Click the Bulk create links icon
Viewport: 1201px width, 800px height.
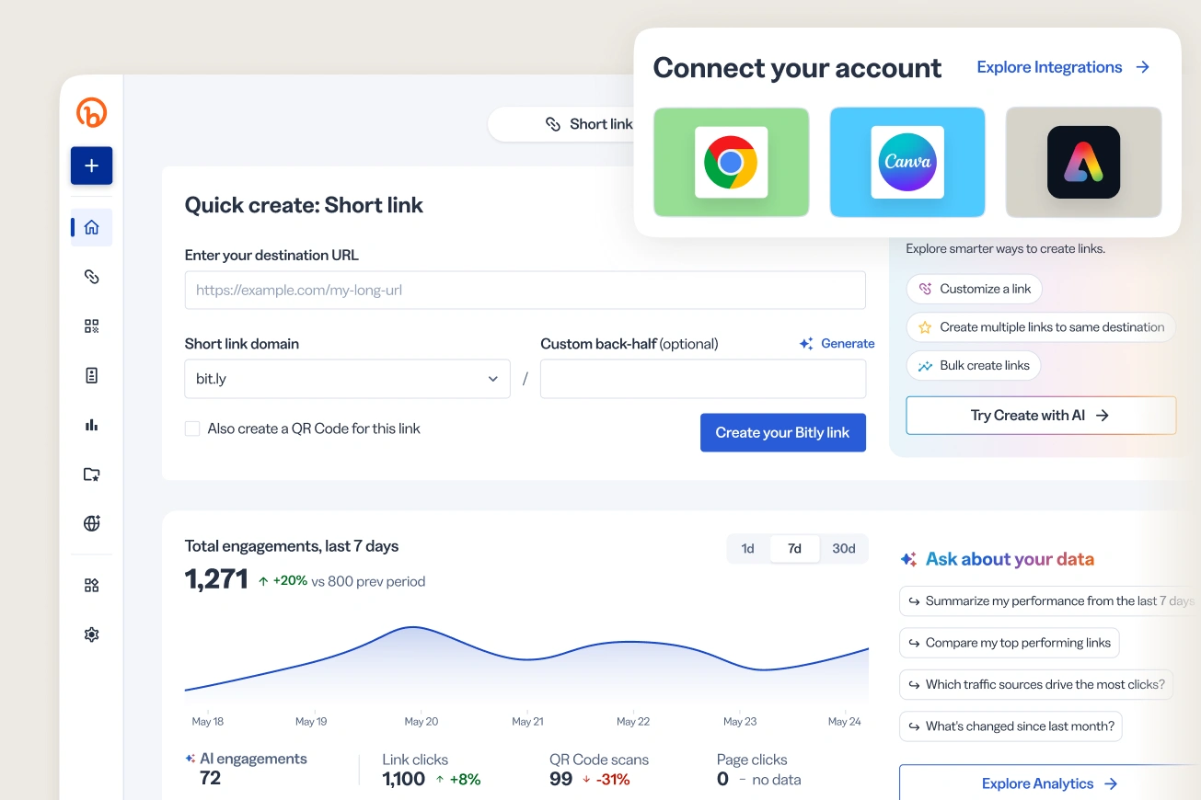(x=926, y=366)
